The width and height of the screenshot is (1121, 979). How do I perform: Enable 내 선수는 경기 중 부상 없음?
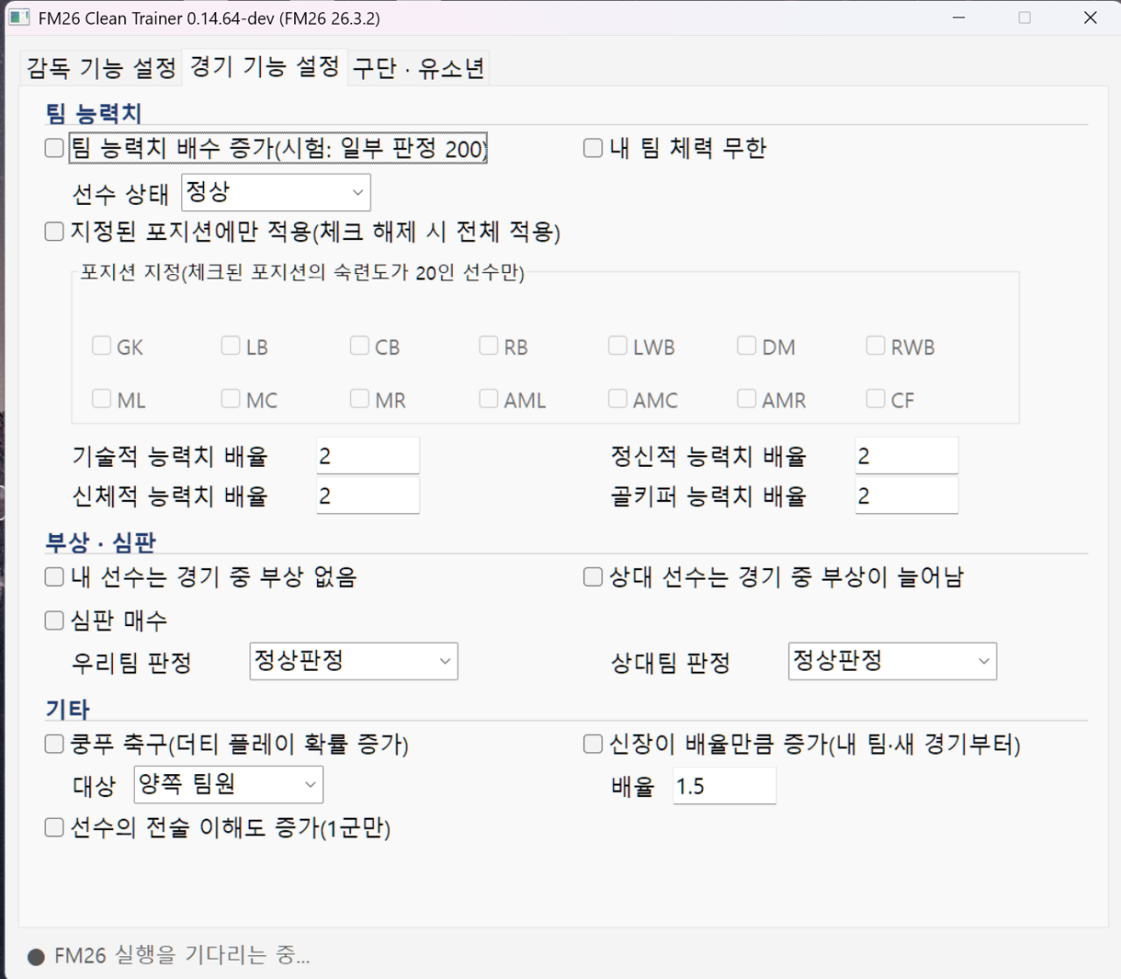54,576
